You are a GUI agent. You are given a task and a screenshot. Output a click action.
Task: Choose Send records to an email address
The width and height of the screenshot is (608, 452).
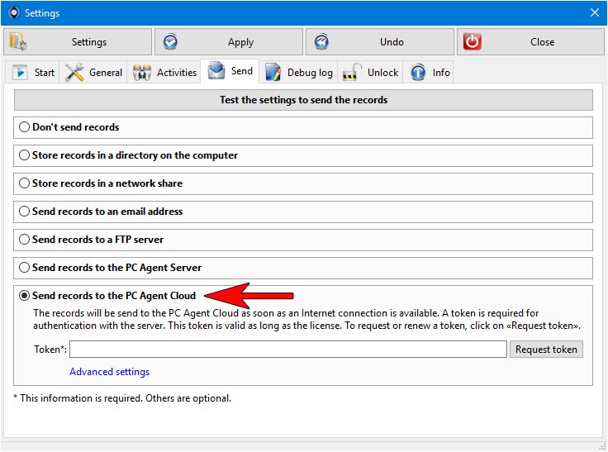click(x=25, y=212)
